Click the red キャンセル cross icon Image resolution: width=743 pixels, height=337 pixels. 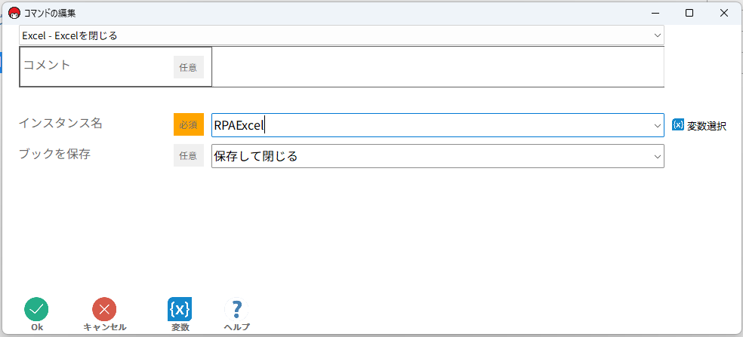point(104,309)
